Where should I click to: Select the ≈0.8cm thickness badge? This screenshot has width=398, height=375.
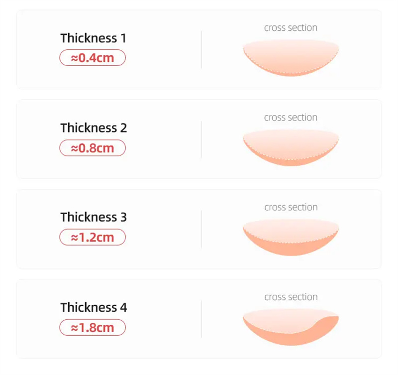pyautogui.click(x=93, y=148)
